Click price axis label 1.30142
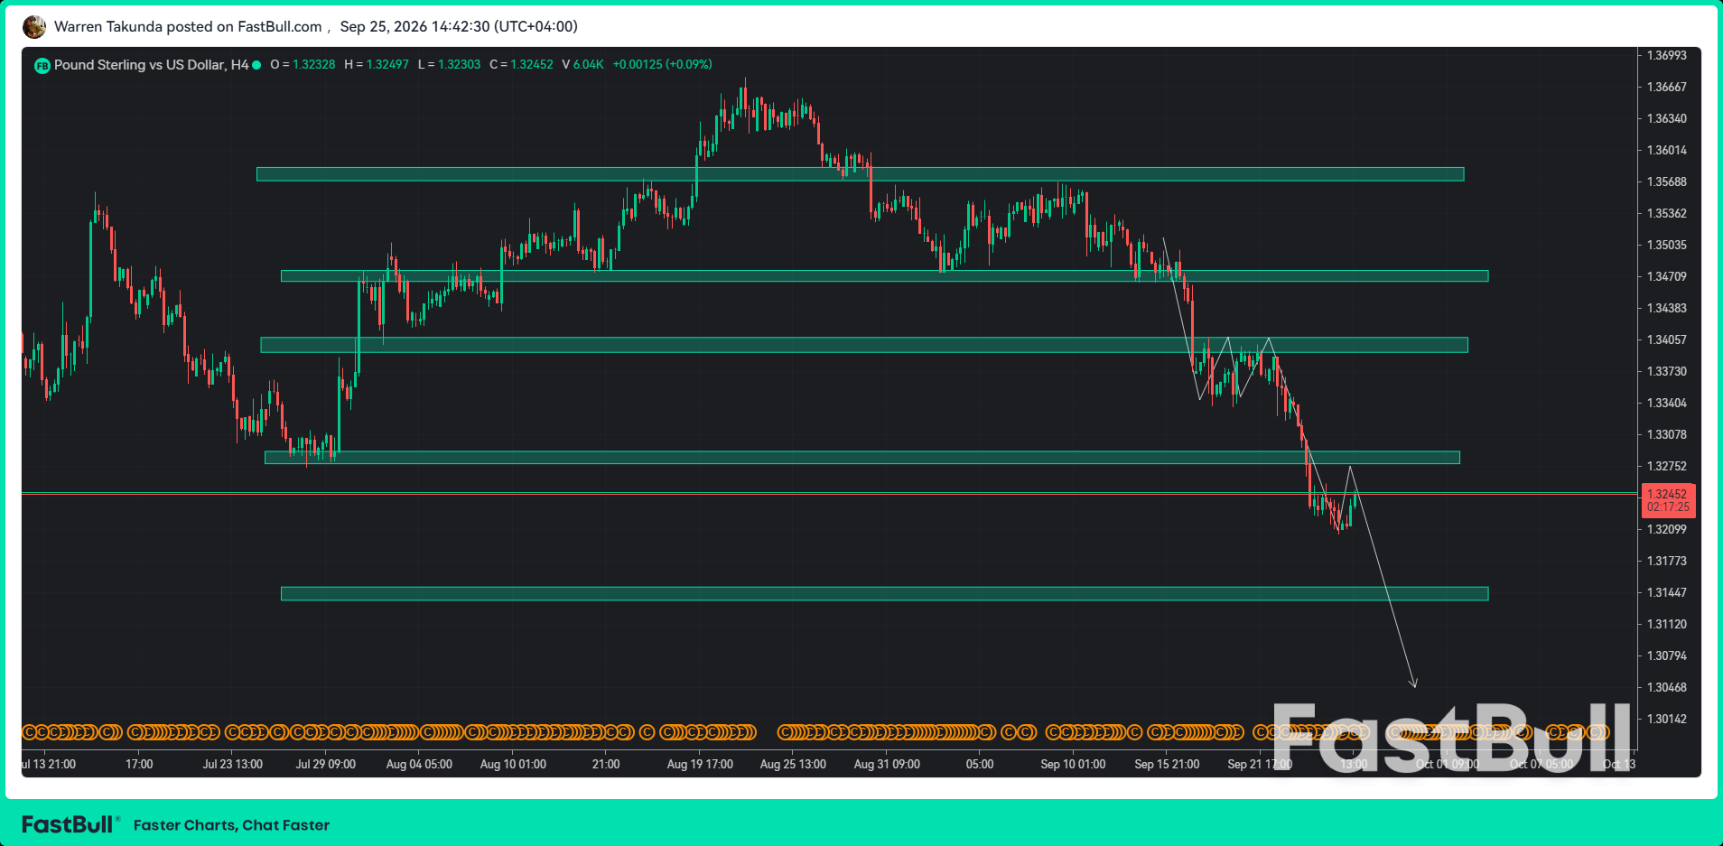 pos(1667,719)
